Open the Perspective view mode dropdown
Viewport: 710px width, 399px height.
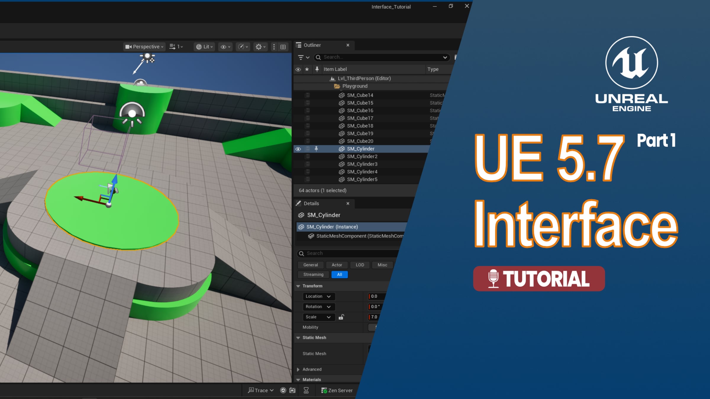(x=144, y=47)
